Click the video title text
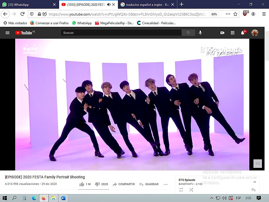 pyautogui.click(x=45, y=177)
